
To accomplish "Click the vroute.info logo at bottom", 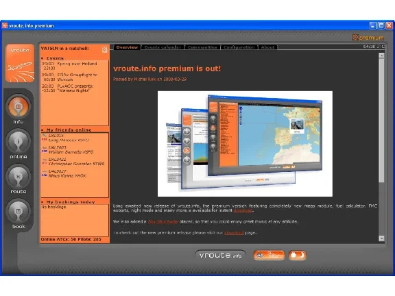I will [220, 256].
